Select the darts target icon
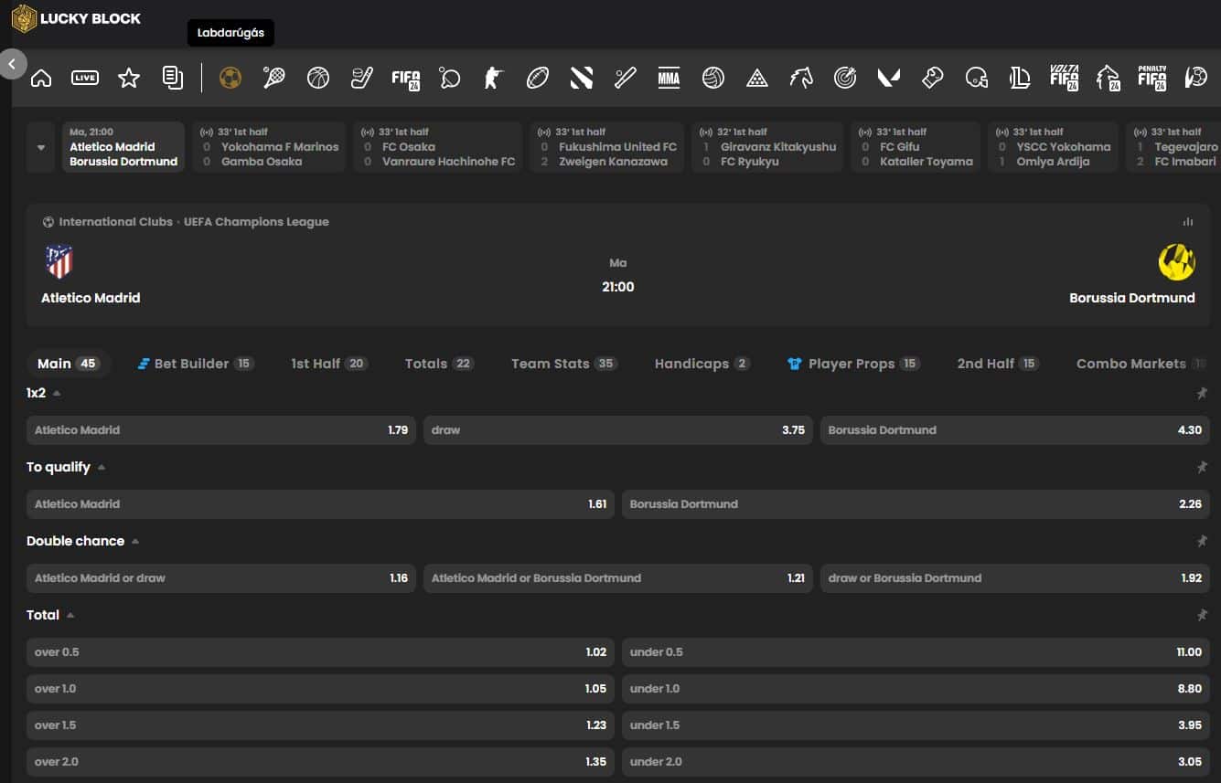The width and height of the screenshot is (1221, 783). (845, 78)
